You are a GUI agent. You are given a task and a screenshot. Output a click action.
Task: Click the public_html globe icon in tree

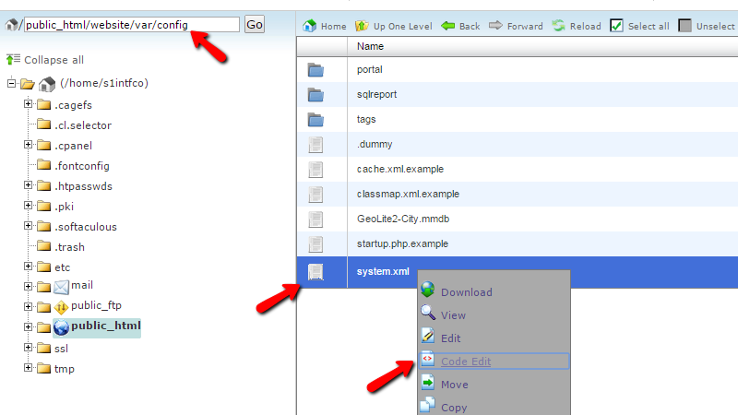[61, 327]
